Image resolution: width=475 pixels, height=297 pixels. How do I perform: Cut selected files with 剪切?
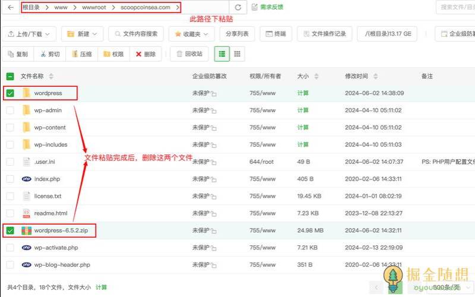[x=50, y=54]
